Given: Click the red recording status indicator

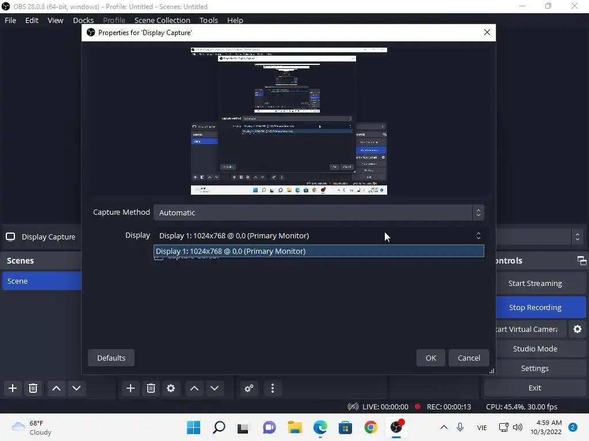Looking at the screenshot, I should [418, 407].
